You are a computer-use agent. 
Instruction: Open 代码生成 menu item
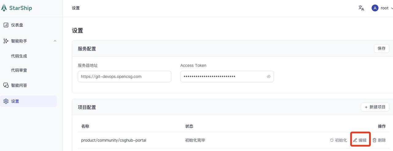pos(19,56)
